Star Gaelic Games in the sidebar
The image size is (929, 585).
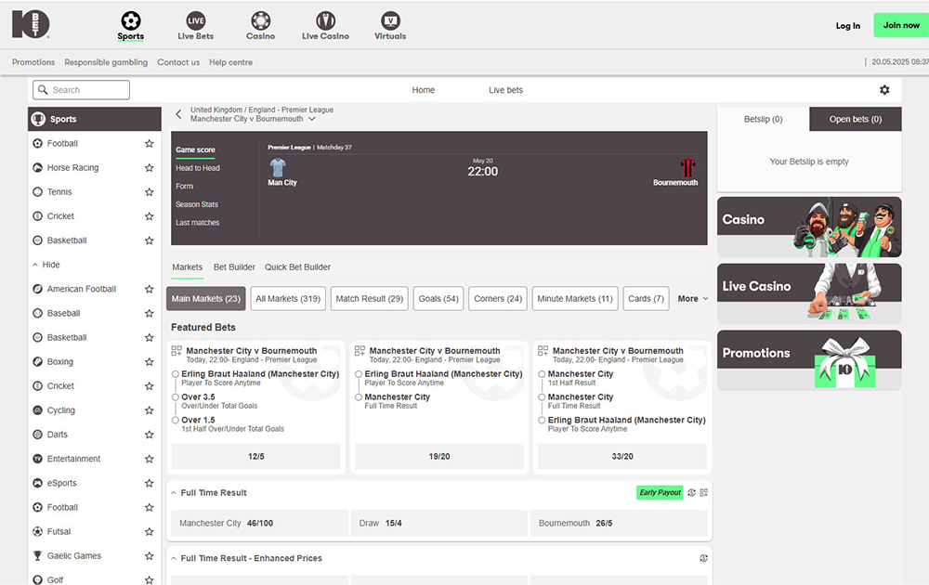tap(150, 556)
